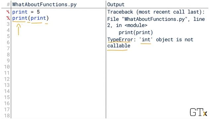This screenshot has height=119, width=212.
Task: Click the # header symbol
Action: click(x=8, y=4)
